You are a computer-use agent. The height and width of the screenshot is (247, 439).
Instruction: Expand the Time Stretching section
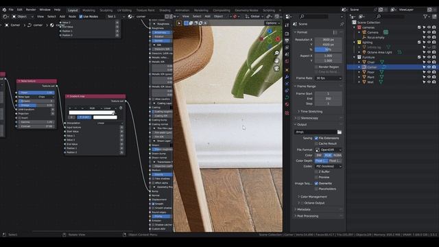tap(310, 111)
